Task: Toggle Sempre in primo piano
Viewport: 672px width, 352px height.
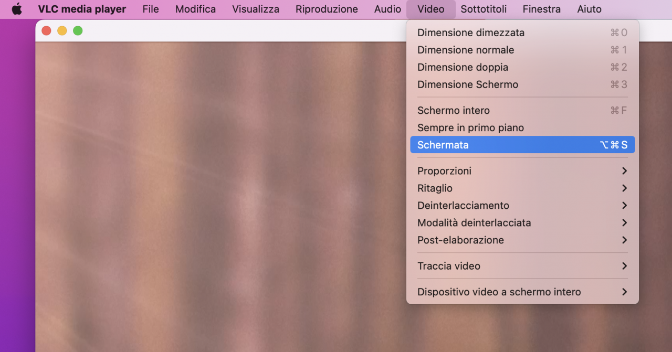Action: [x=522, y=127]
